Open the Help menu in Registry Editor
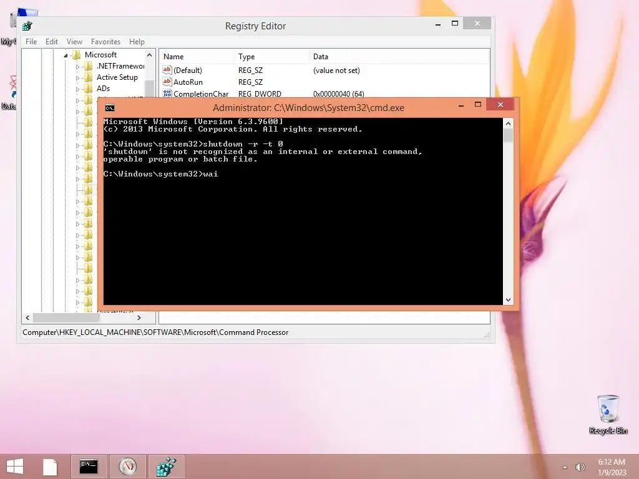 (137, 42)
